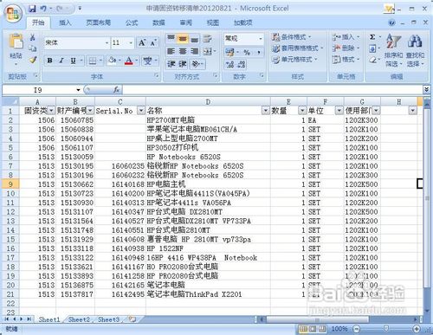Viewport: 433px width, 335px height.
Task: Save the workbook from quick access toolbar
Action: click(32, 9)
